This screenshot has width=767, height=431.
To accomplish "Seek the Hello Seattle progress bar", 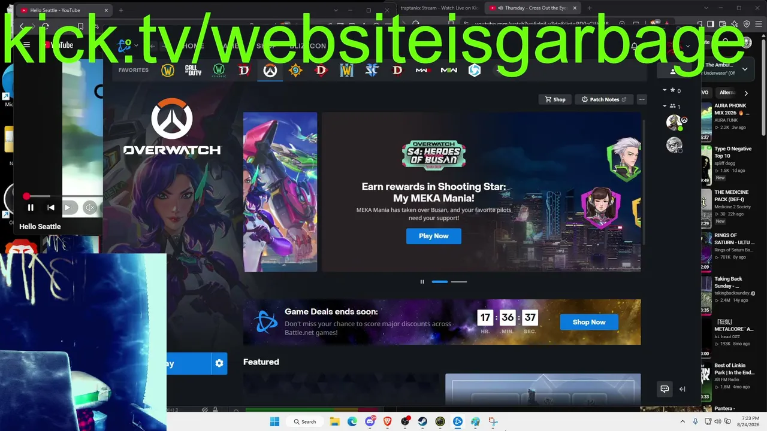I will click(63, 196).
